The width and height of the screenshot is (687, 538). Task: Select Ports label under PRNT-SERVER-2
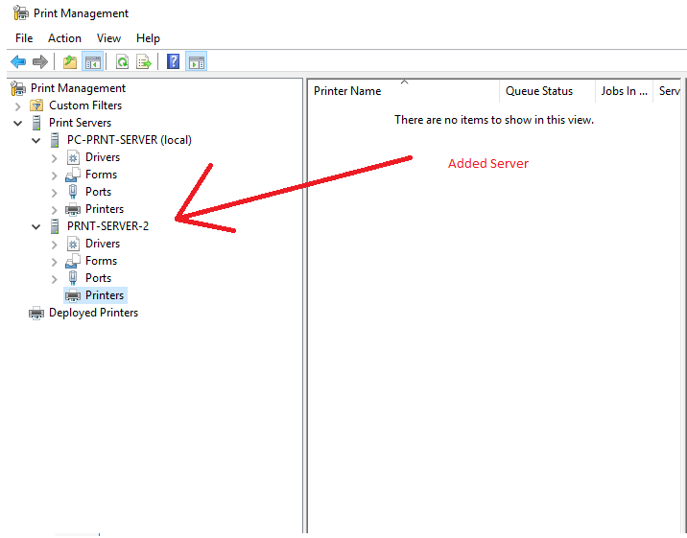pos(98,278)
